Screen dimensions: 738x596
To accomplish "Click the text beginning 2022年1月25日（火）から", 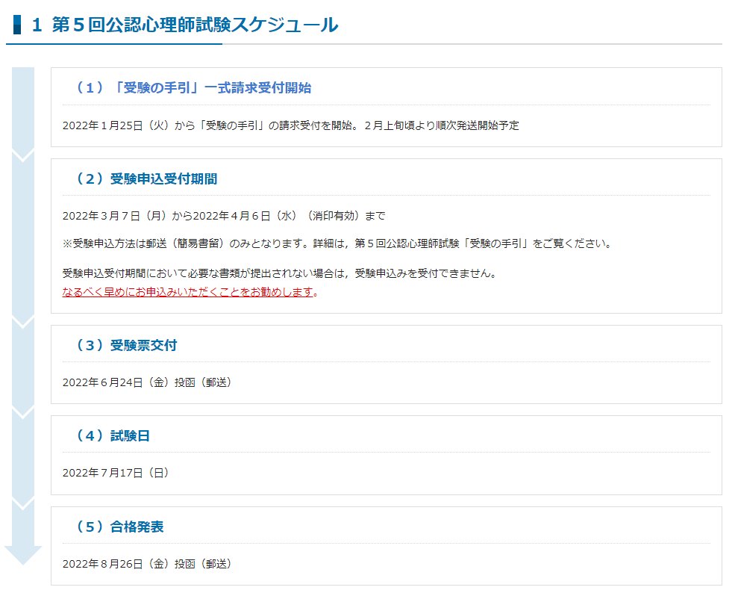I will [291, 125].
